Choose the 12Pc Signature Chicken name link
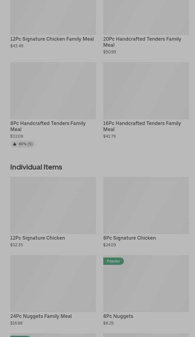The height and width of the screenshot is (337, 195). point(38,238)
